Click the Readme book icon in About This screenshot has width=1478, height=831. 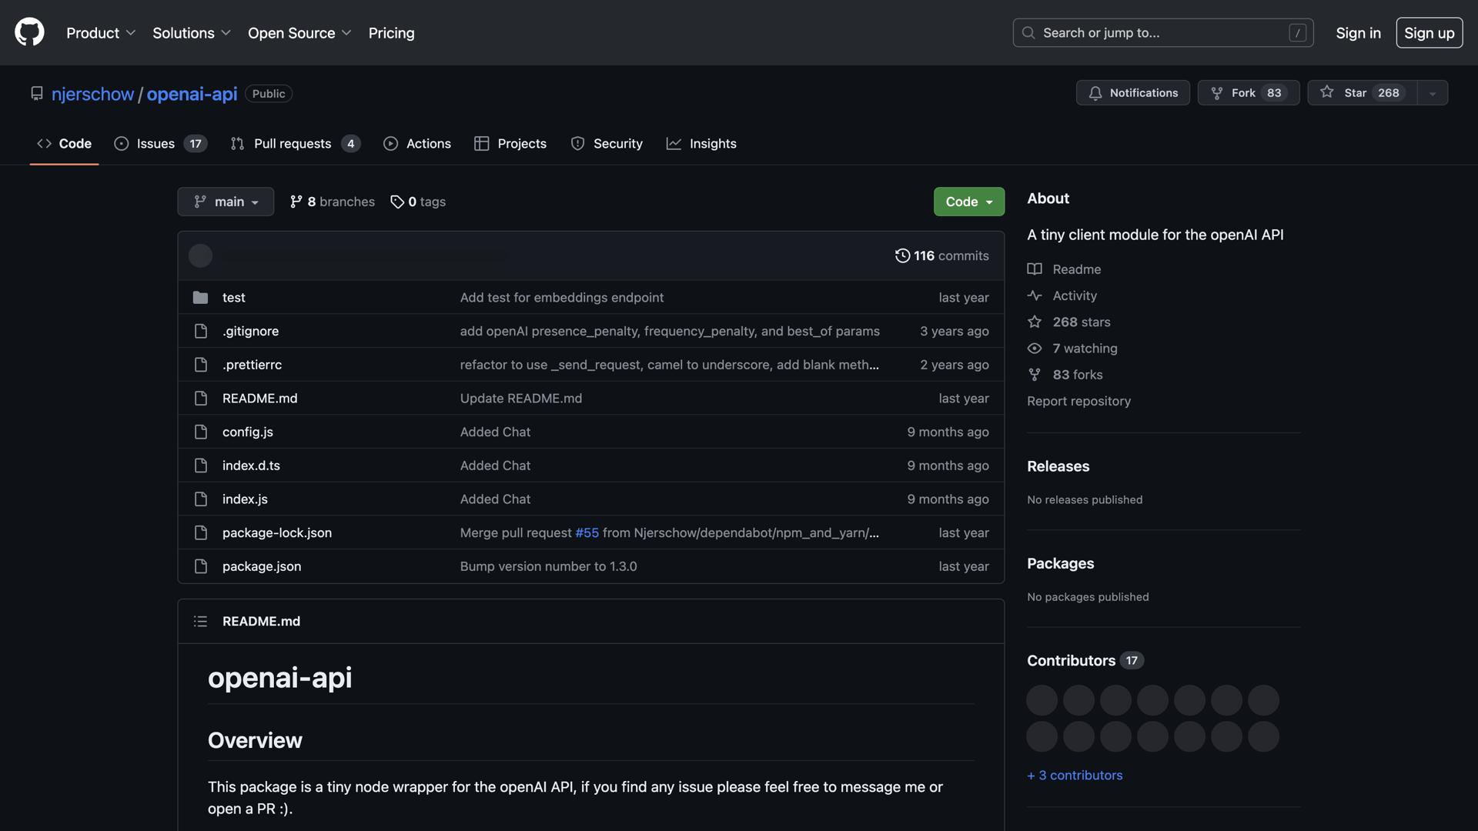(x=1034, y=269)
